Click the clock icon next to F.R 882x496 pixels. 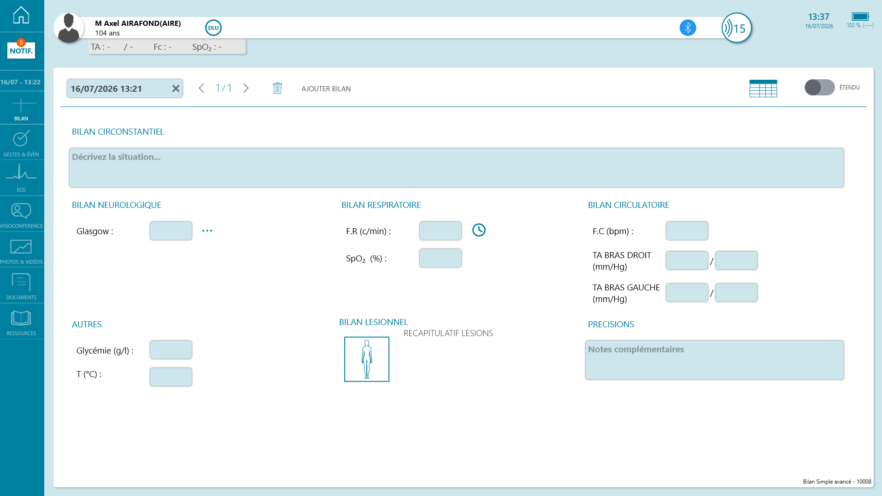click(x=479, y=230)
